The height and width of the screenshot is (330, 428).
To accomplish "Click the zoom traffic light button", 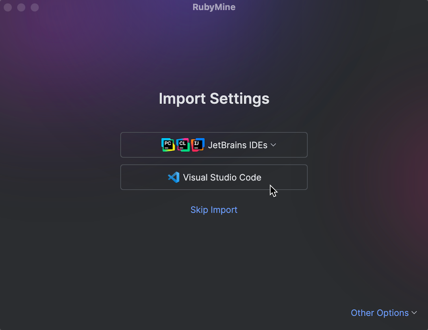I will tap(35, 7).
